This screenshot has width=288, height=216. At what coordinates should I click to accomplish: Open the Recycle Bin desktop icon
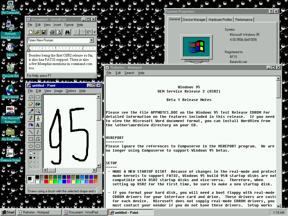point(10,68)
